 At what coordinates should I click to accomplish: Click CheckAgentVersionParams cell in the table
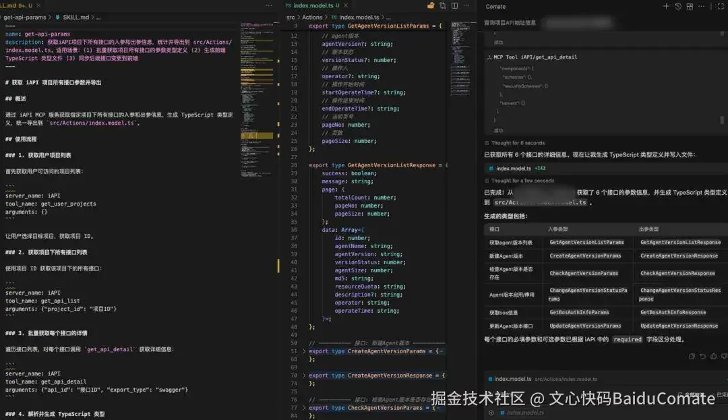click(x=584, y=273)
